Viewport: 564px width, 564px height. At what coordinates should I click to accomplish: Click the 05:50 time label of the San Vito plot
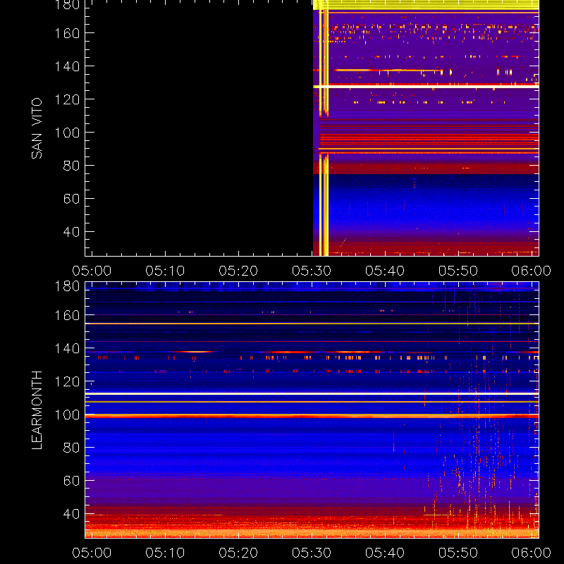(458, 271)
